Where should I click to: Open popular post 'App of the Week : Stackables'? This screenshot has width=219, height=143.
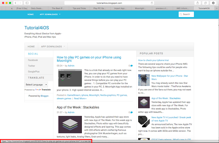[x=166, y=98]
